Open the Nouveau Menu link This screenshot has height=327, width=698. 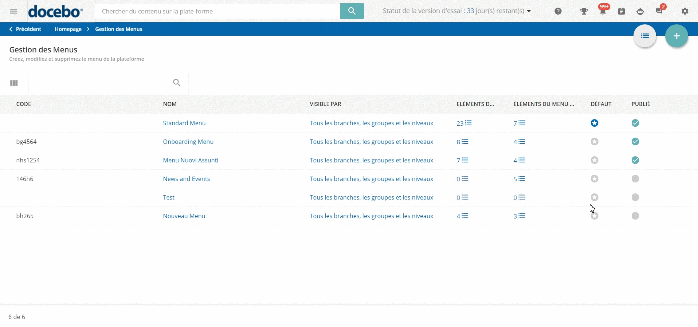(x=184, y=216)
